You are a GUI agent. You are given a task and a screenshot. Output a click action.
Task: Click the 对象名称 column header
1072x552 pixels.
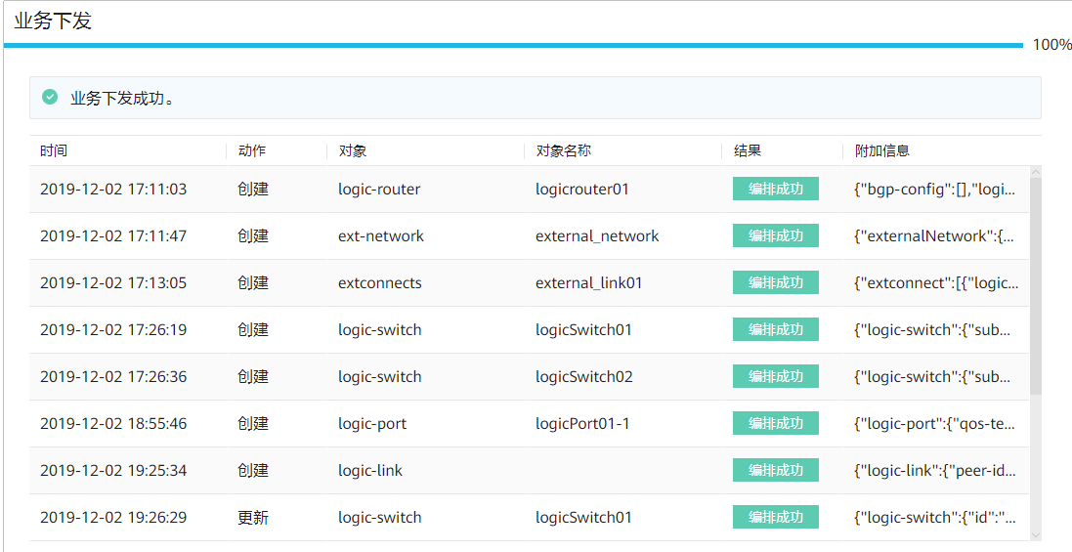point(563,150)
